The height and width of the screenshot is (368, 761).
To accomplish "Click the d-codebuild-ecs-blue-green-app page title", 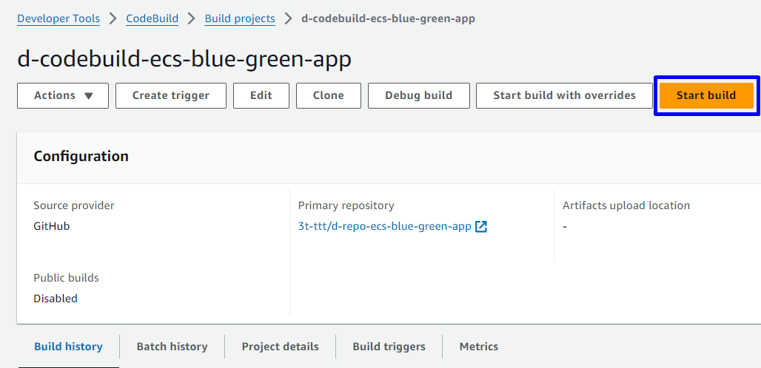I will click(x=184, y=60).
